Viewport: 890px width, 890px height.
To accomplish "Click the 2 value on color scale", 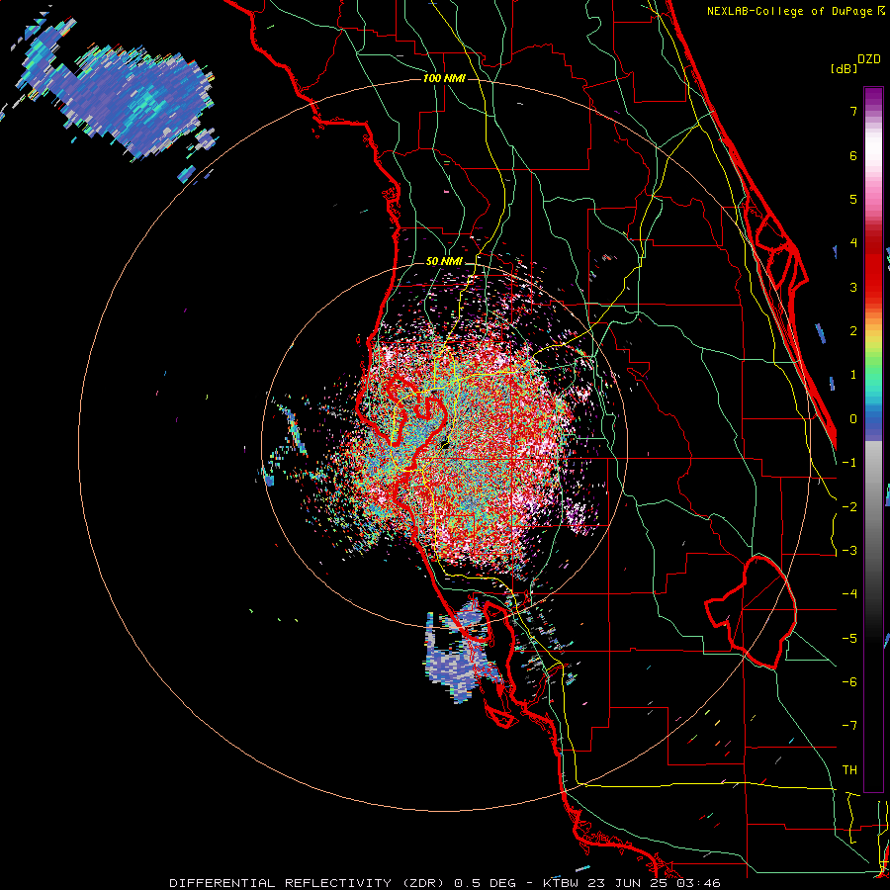I will [853, 331].
